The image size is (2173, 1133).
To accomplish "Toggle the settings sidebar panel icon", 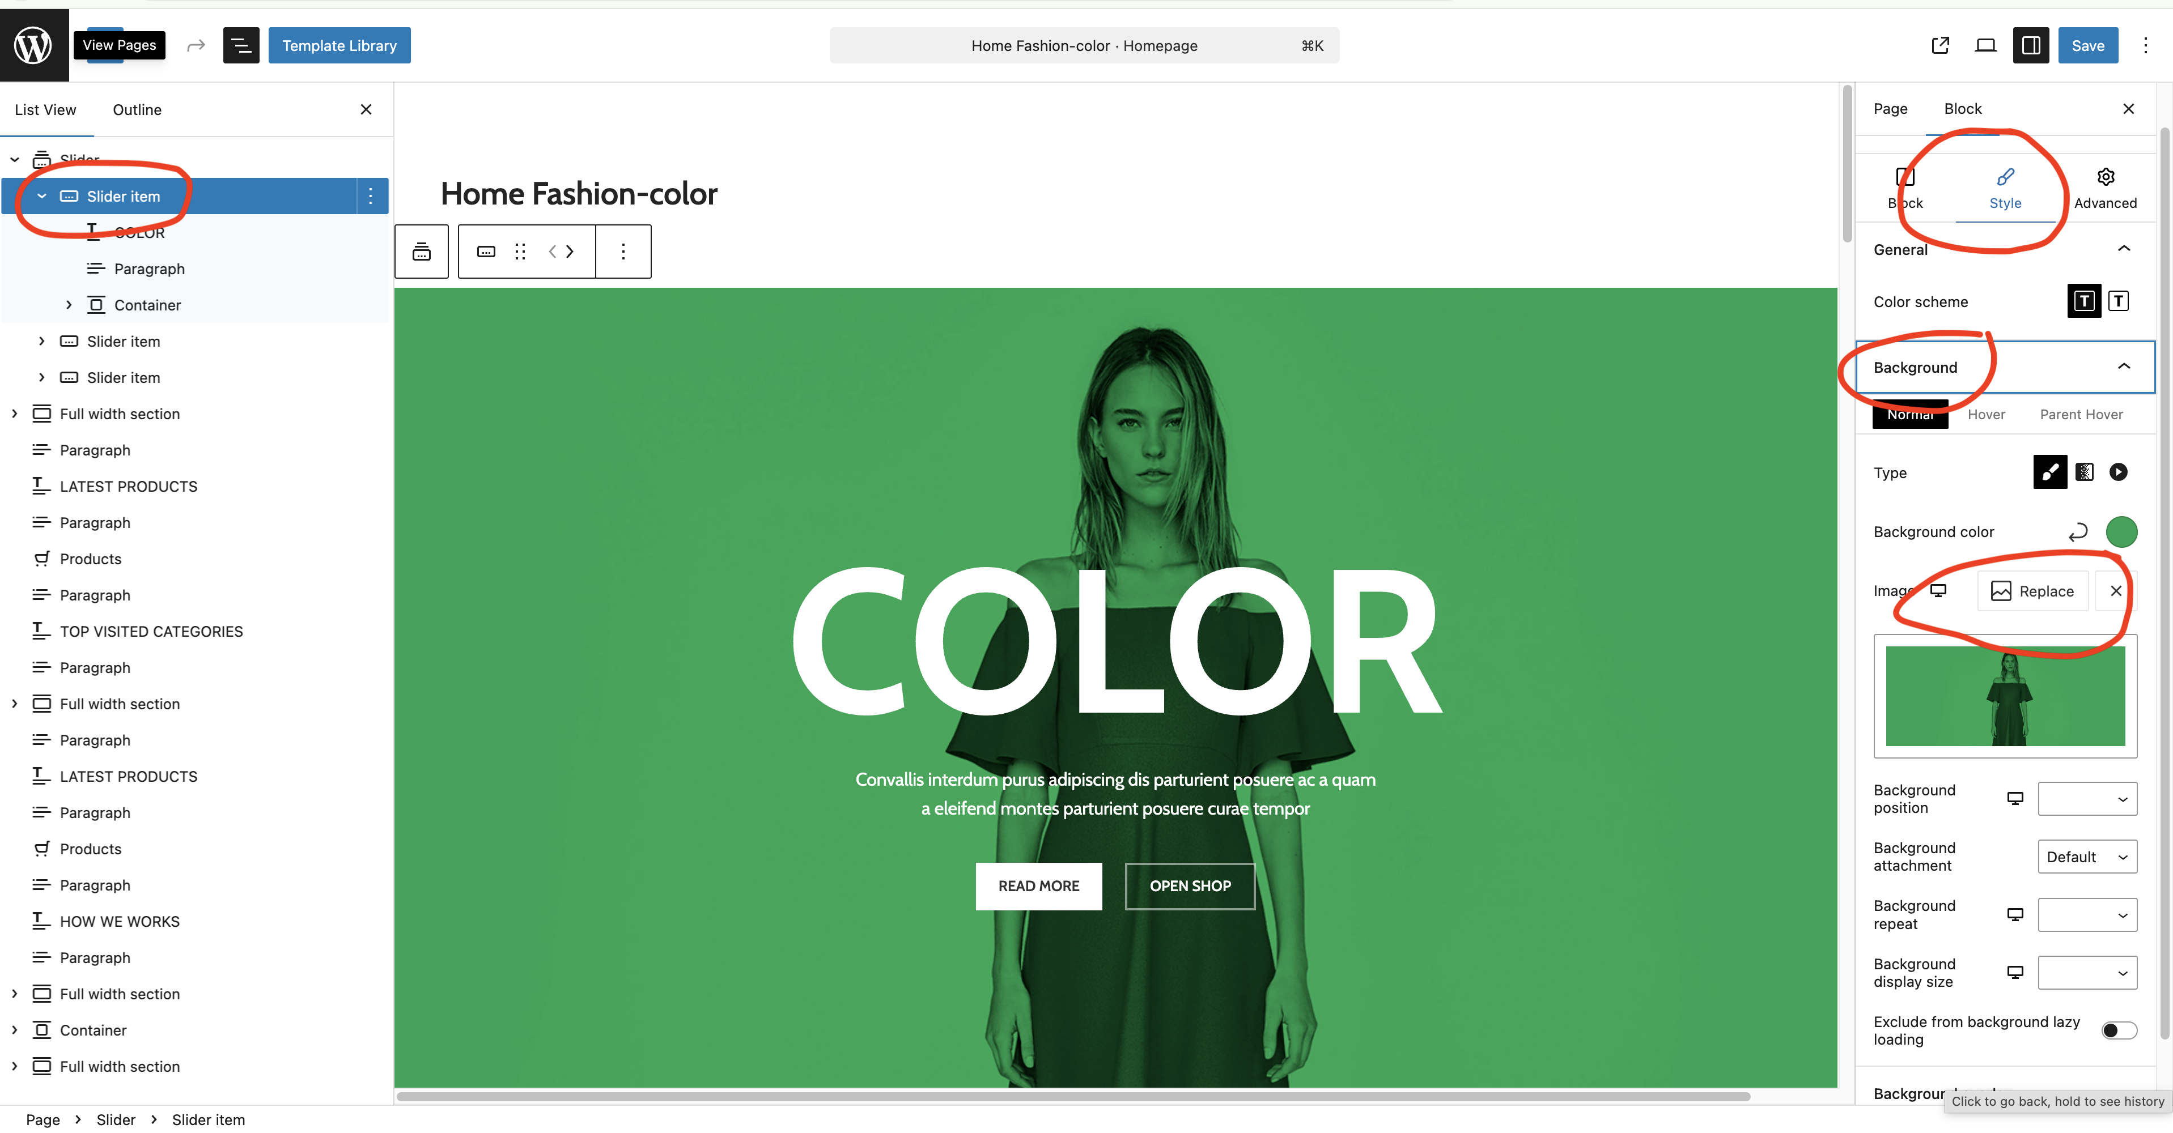I will click(x=2031, y=45).
